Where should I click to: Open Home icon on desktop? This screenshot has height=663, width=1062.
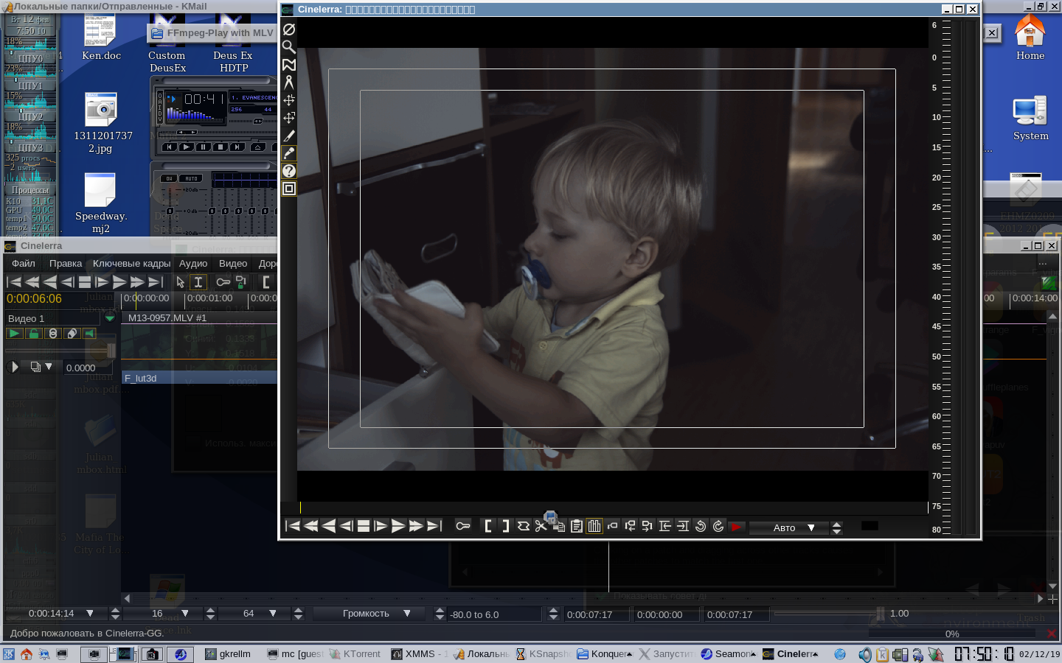click(1030, 37)
